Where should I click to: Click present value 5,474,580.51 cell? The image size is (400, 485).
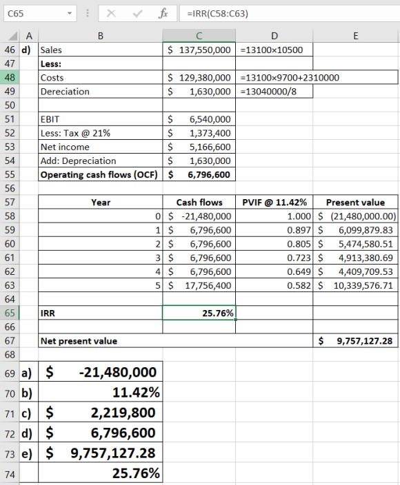coord(355,244)
